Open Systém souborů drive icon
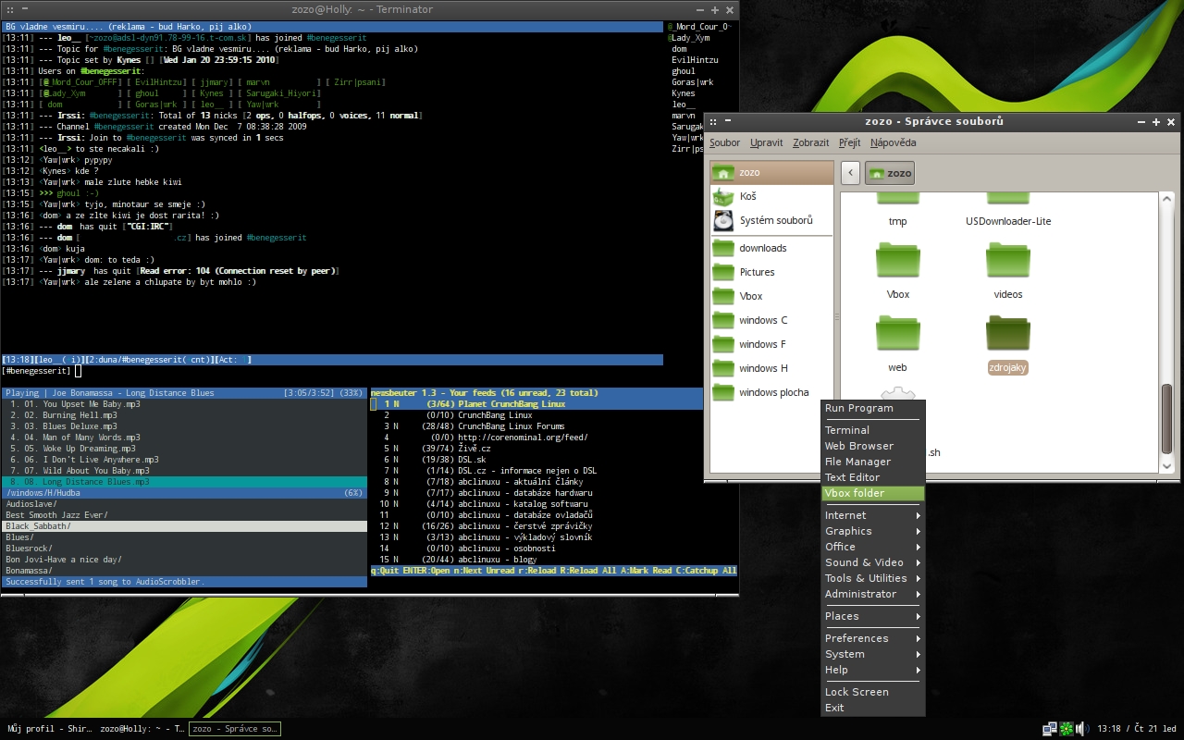This screenshot has width=1184, height=740. [x=723, y=220]
